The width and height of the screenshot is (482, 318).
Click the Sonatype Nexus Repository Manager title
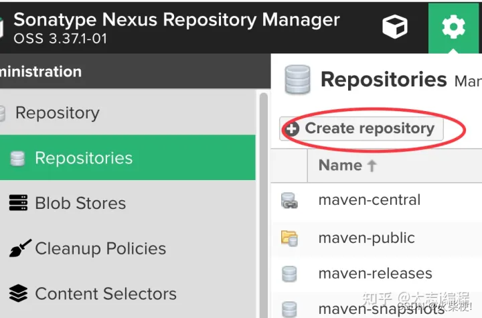177,19
